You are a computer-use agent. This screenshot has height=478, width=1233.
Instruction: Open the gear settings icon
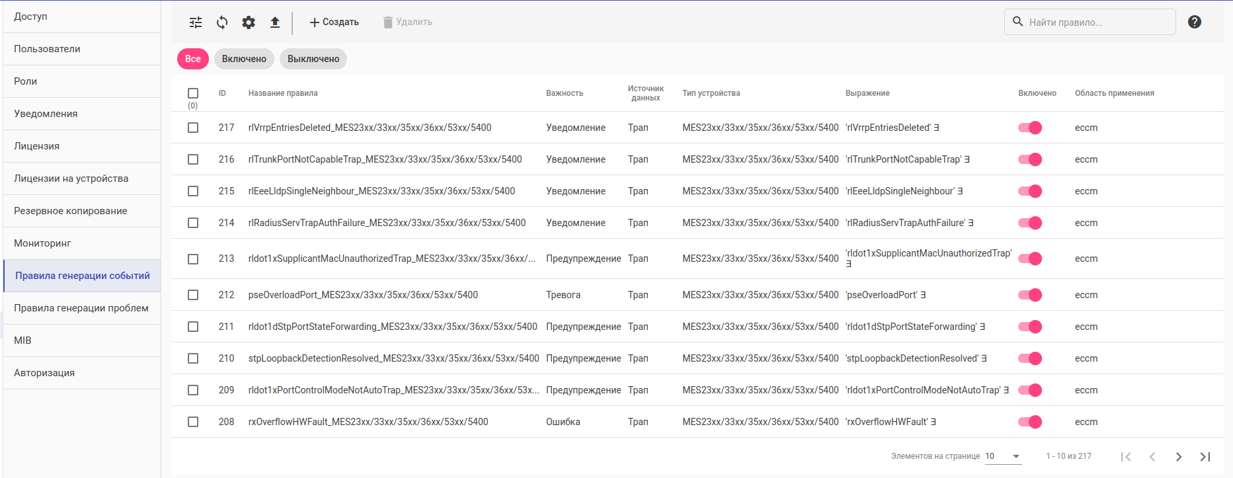[249, 22]
